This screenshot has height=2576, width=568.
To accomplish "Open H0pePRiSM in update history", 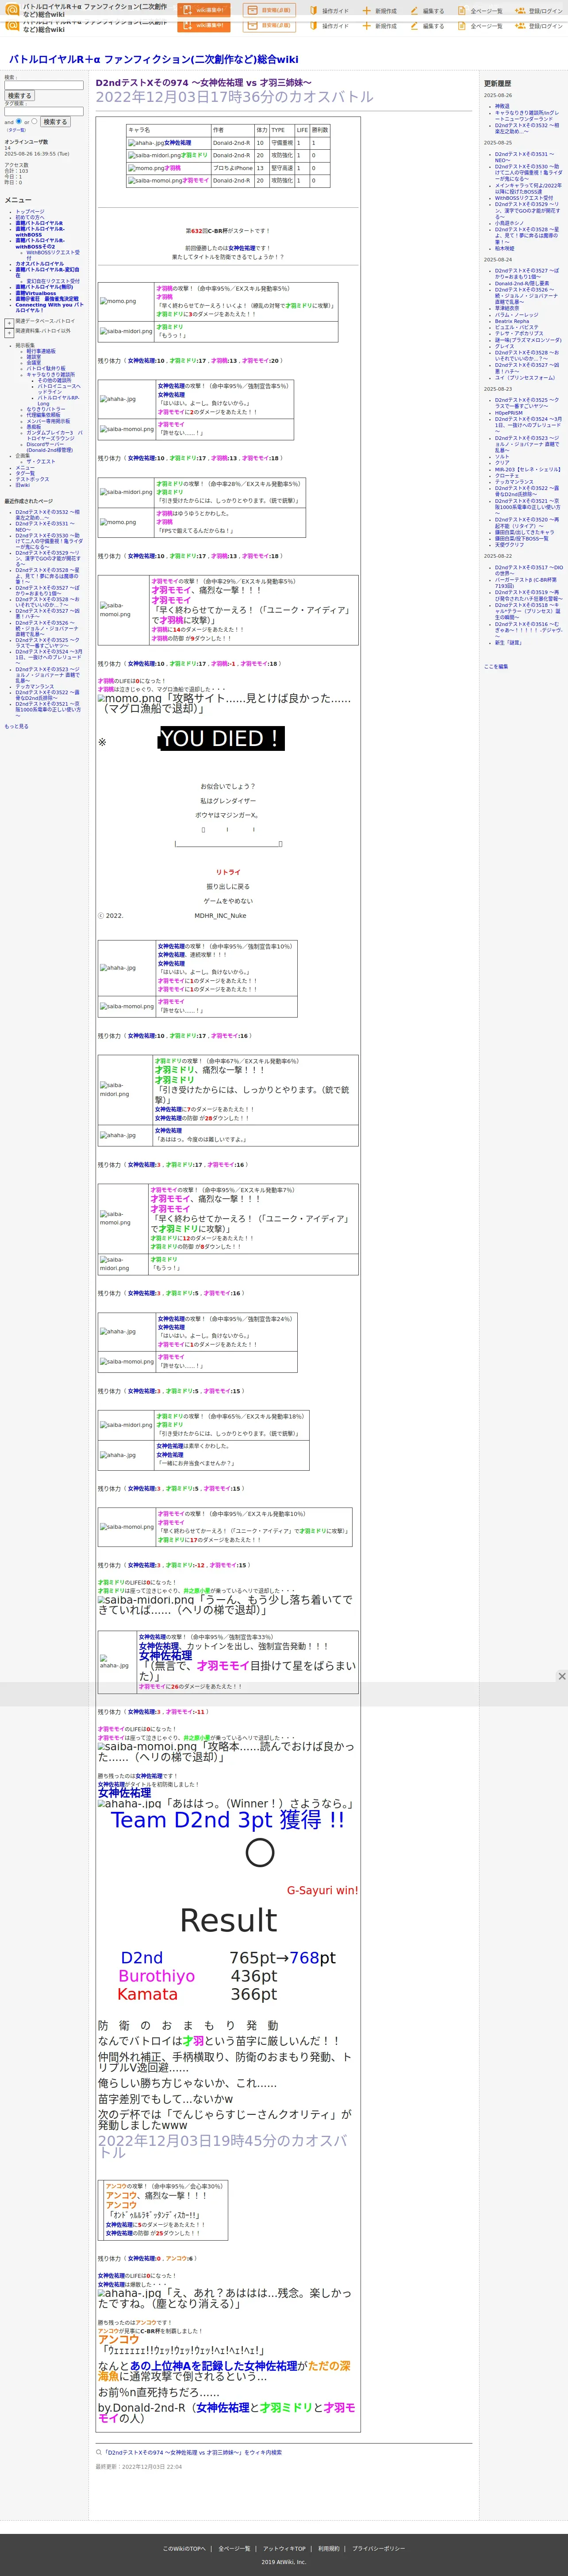I will 509,413.
